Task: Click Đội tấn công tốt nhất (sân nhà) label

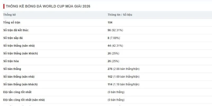Action: click(24, 100)
